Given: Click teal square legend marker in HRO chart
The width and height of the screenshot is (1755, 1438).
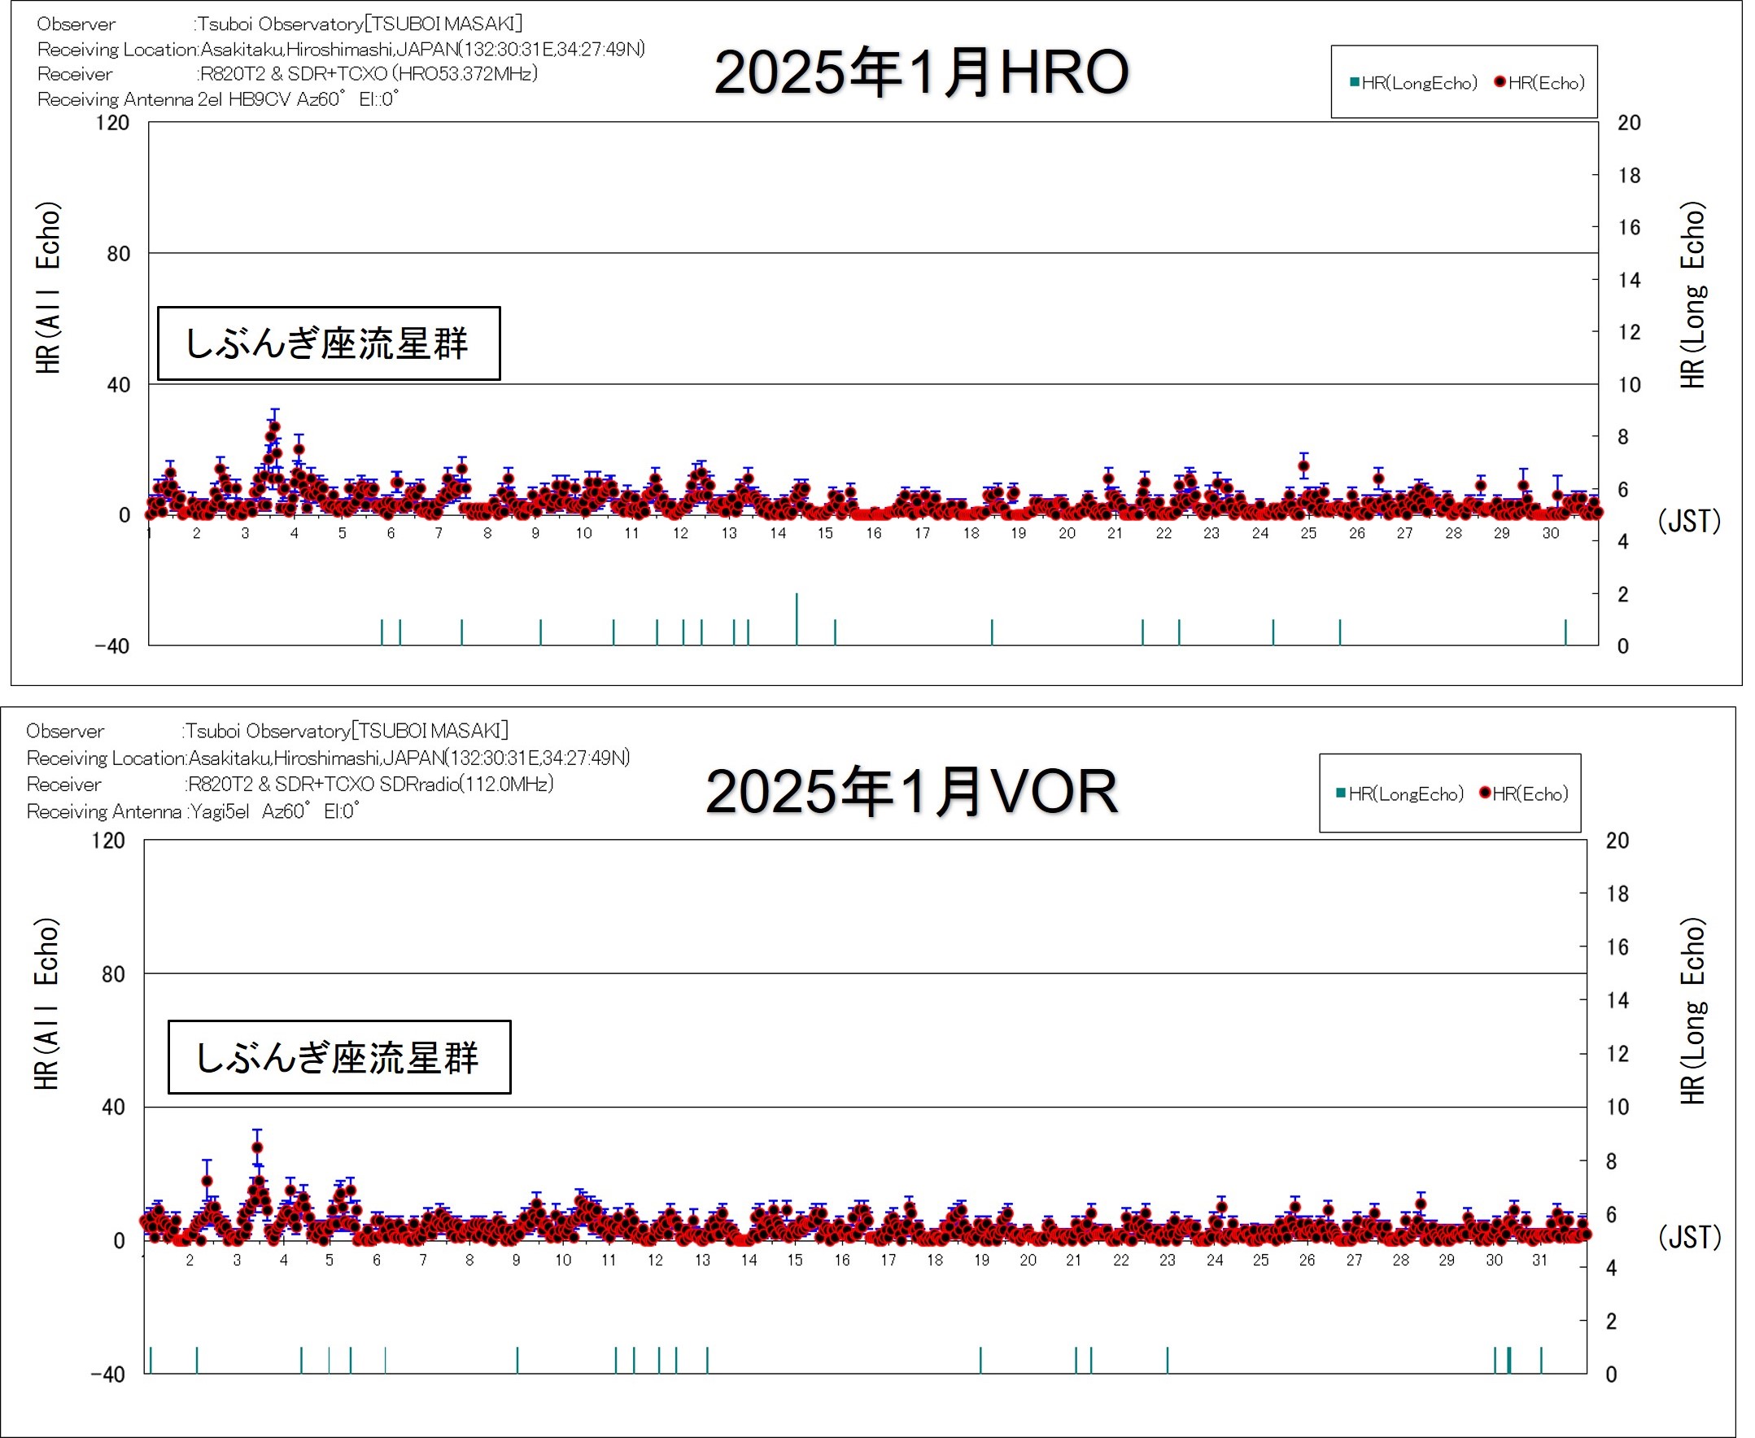Looking at the screenshot, I should (x=1355, y=82).
